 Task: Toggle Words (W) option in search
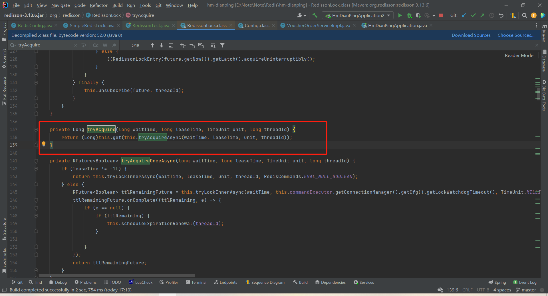pos(105,45)
